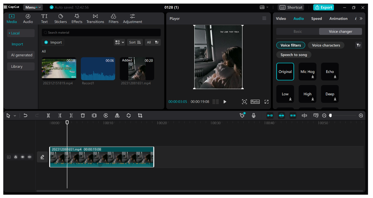Screen dimensions: 373x198
Task: Select the Voice filters option
Action: [291, 45]
